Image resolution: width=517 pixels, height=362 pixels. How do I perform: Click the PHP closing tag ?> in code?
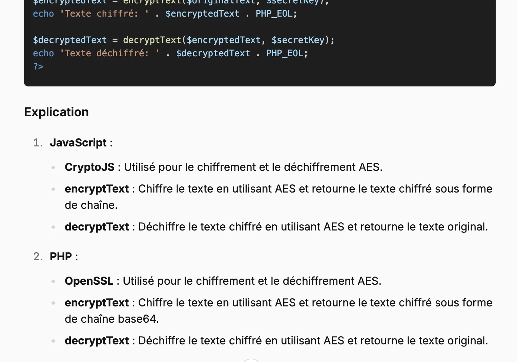(38, 66)
